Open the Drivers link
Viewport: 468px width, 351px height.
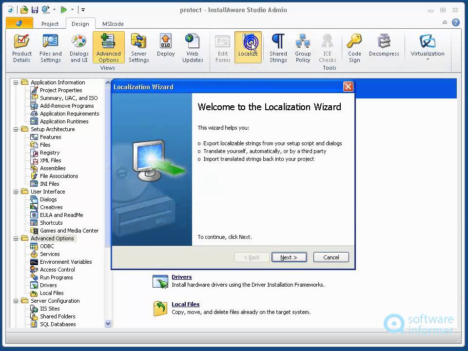tap(181, 277)
